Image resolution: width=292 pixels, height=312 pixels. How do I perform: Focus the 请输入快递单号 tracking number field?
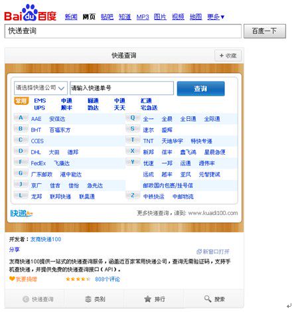(121, 88)
